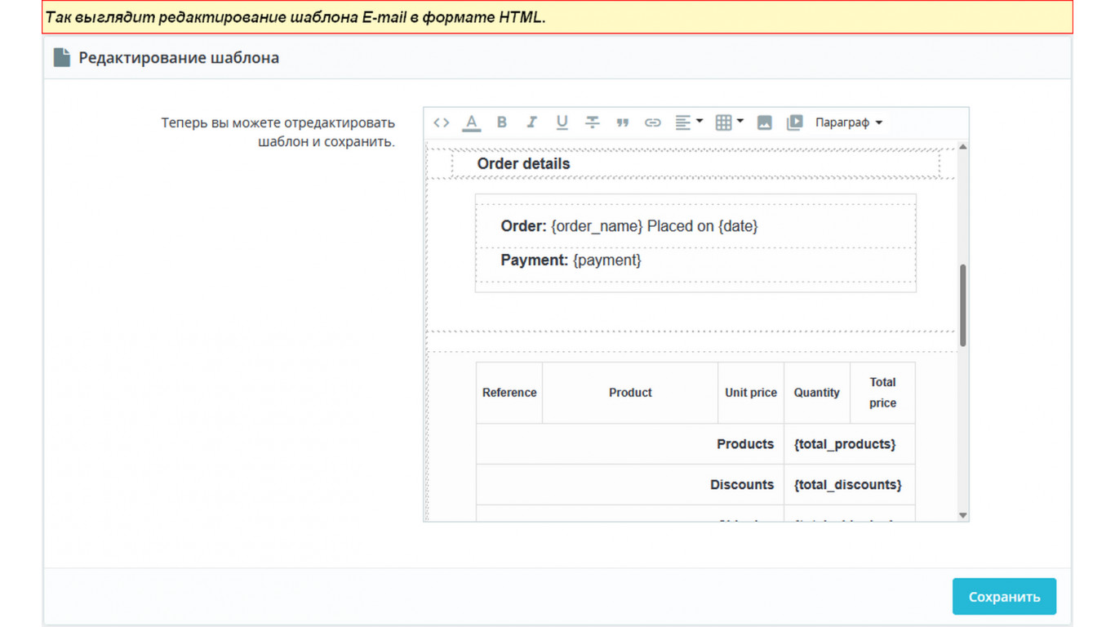
Task: Place cursor in {payment} line
Action: tap(606, 260)
